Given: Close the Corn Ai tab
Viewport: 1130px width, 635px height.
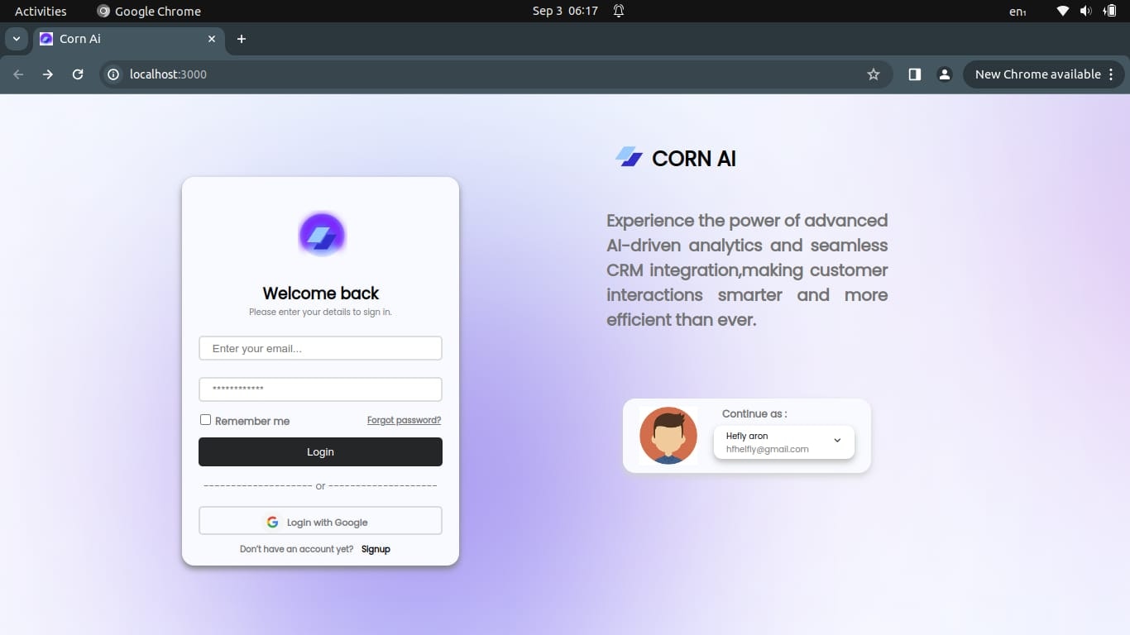Looking at the screenshot, I should click(x=212, y=39).
